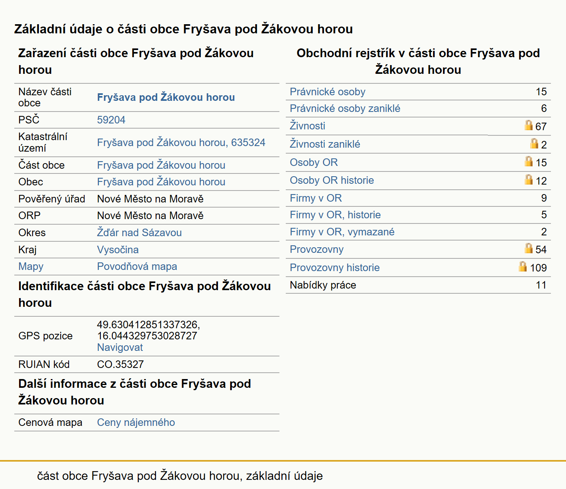Click the lock icon in Živnosti zaniklé row
The image size is (566, 489).
point(534,143)
